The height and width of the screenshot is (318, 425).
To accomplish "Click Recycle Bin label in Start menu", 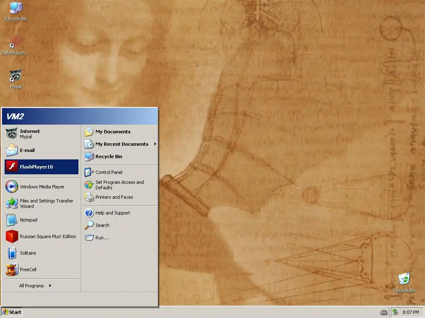I will pyautogui.click(x=109, y=157).
